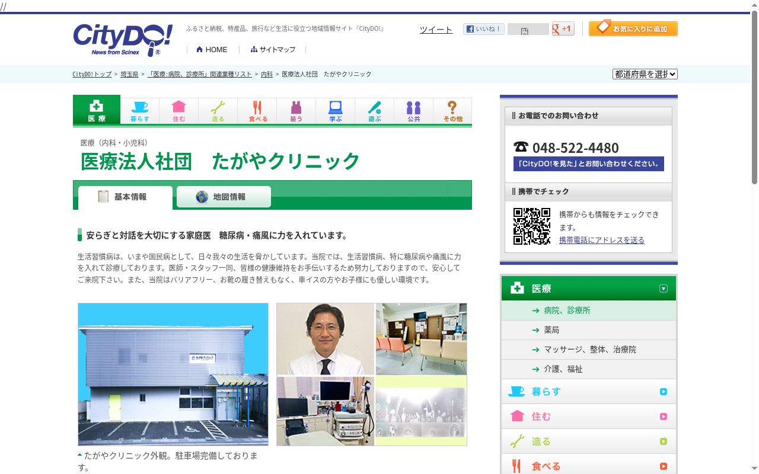Click the お電話でのお問い合わせ panel header
Image resolution: width=759 pixels, height=474 pixels.
click(588, 116)
